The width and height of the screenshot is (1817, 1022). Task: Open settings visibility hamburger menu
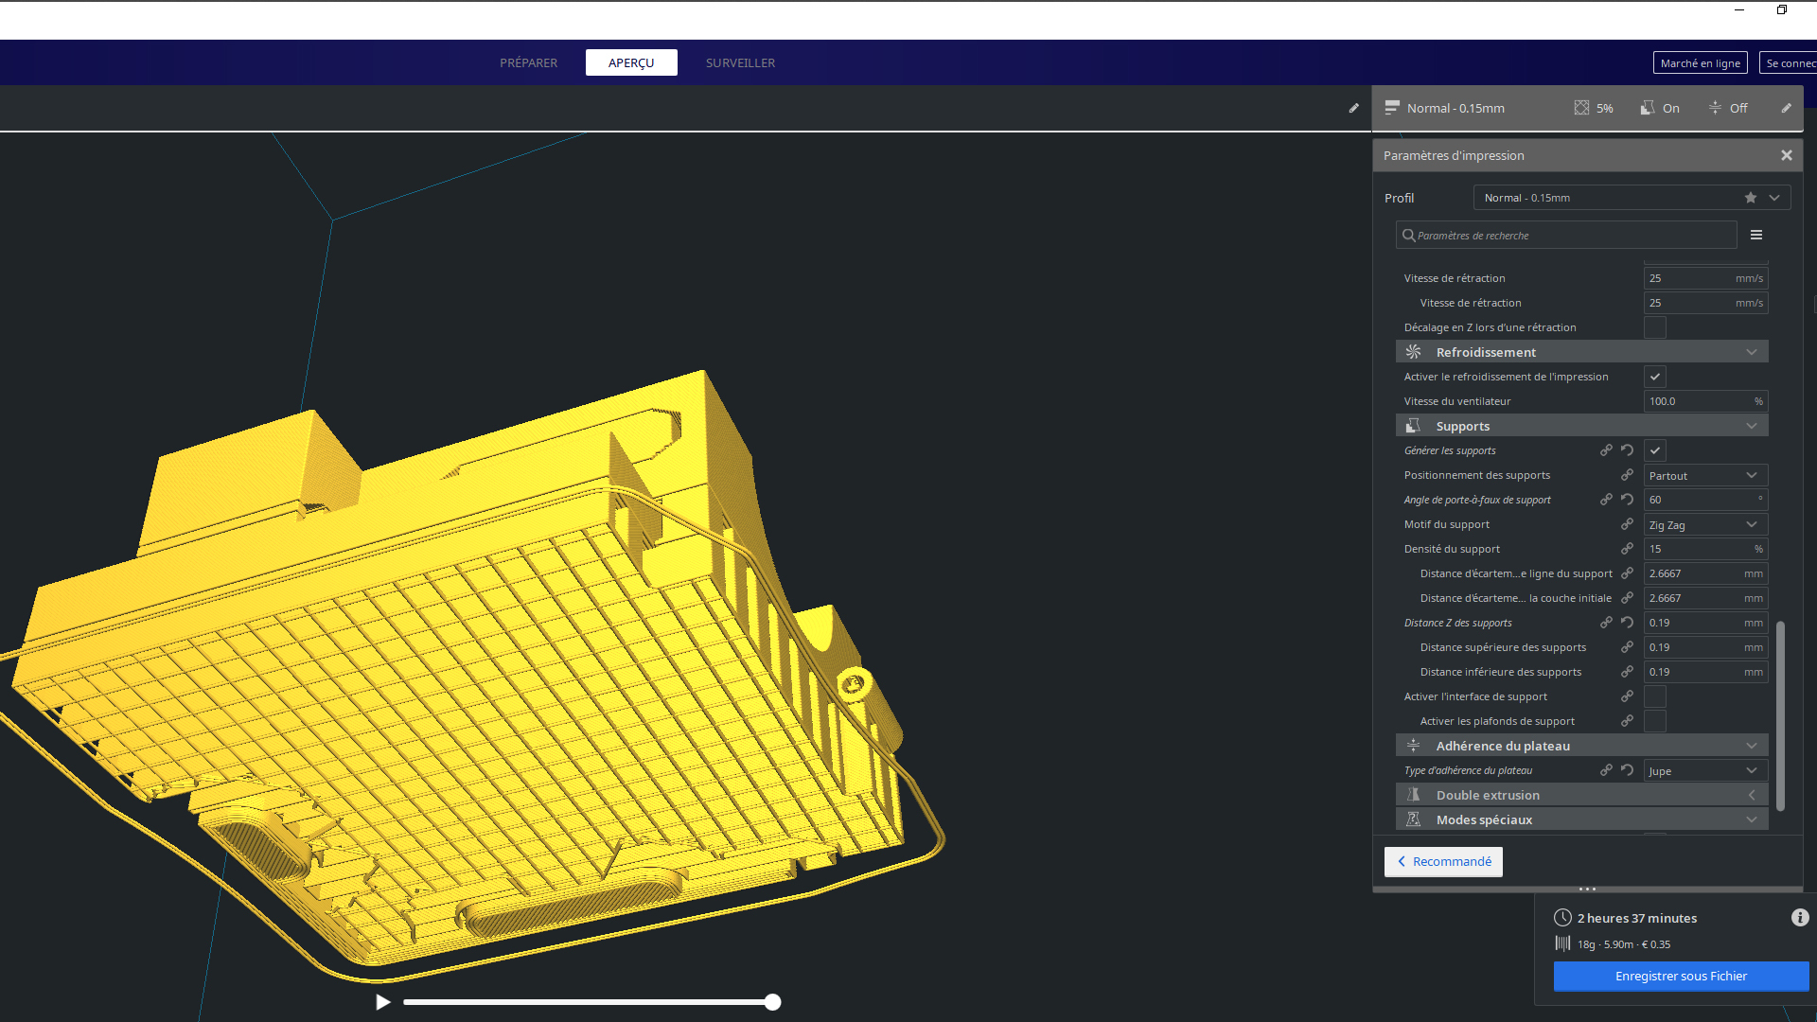click(x=1755, y=236)
